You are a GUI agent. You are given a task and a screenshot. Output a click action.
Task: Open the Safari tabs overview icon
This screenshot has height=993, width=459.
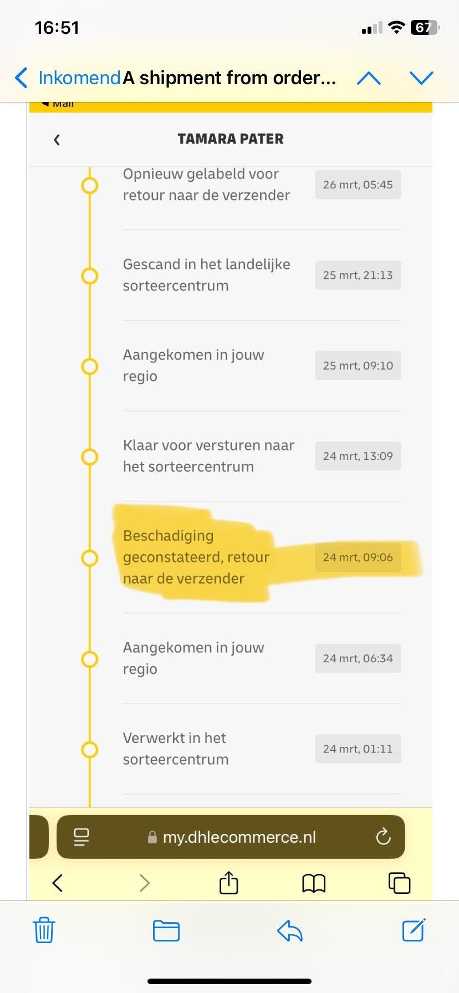pyautogui.click(x=399, y=883)
